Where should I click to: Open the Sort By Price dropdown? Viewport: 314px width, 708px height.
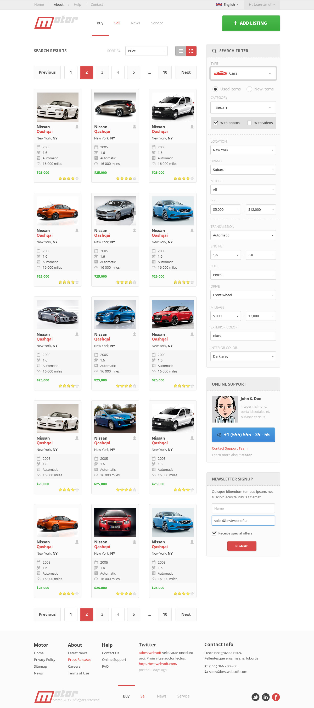[146, 51]
